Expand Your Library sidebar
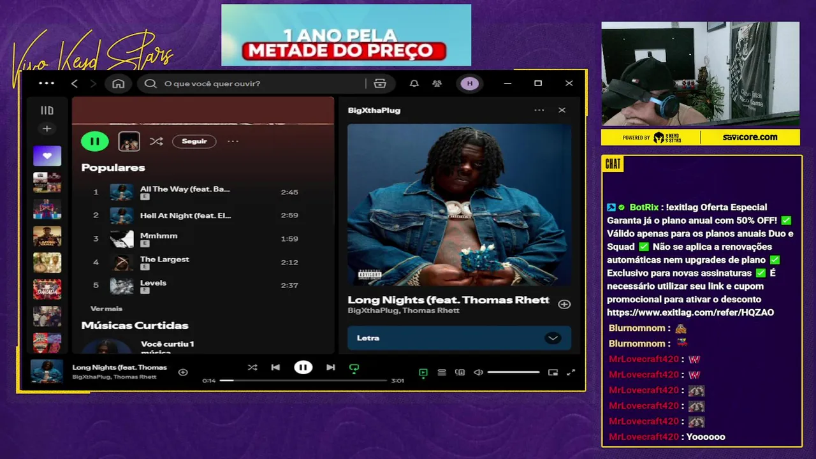Viewport: 816px width, 459px height. (x=47, y=110)
